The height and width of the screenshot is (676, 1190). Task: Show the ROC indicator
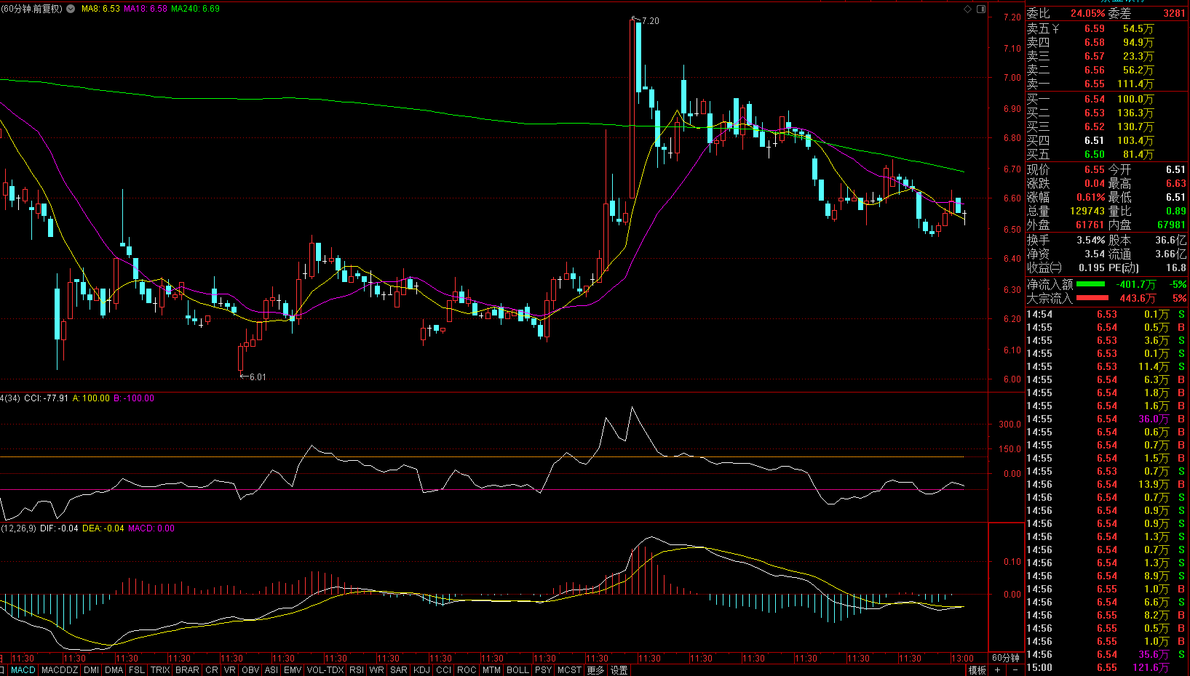pos(467,670)
